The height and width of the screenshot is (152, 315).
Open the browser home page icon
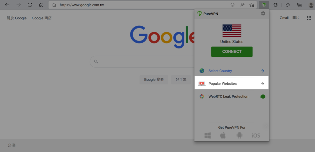(x=41, y=5)
